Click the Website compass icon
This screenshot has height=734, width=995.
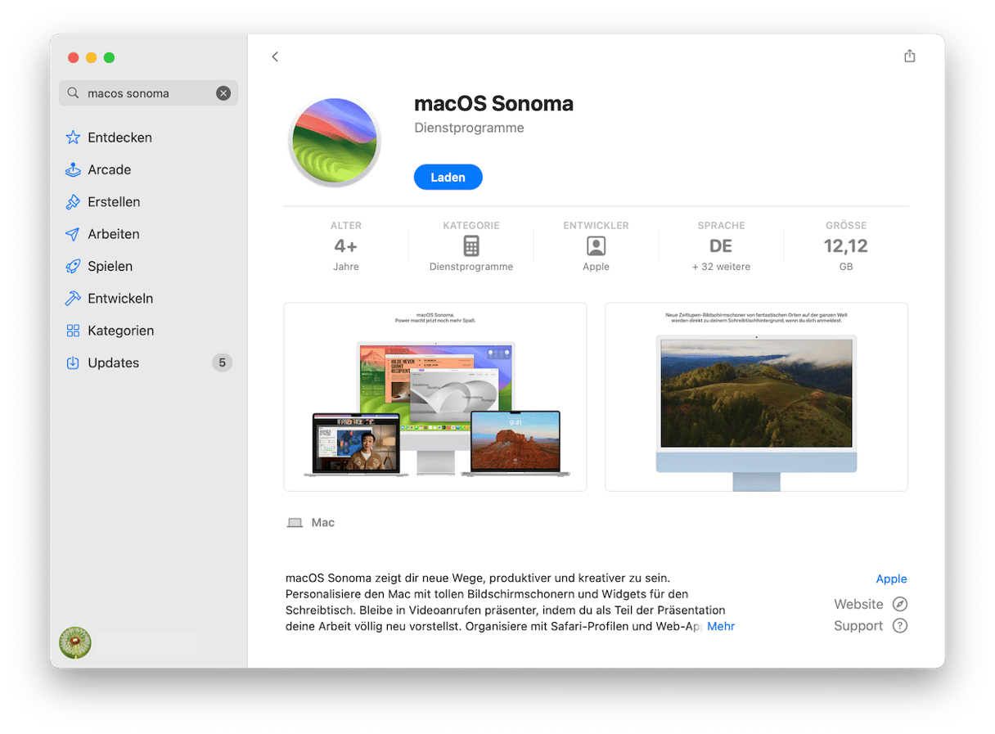(x=900, y=605)
